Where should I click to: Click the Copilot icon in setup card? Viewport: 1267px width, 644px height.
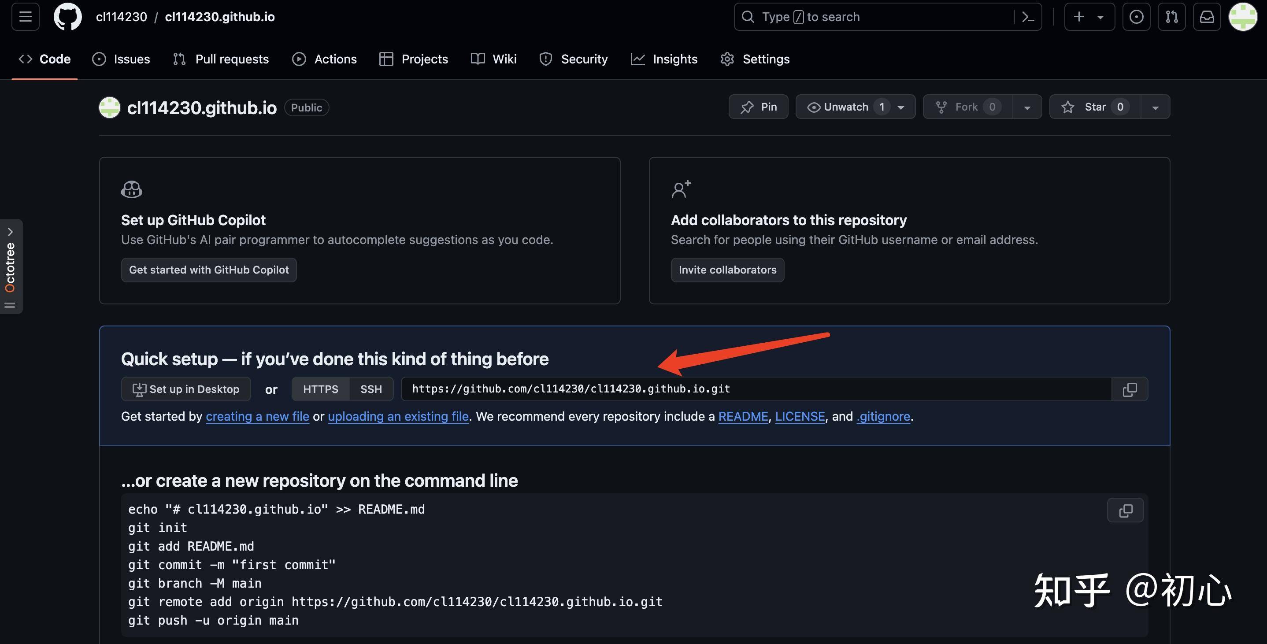click(132, 189)
